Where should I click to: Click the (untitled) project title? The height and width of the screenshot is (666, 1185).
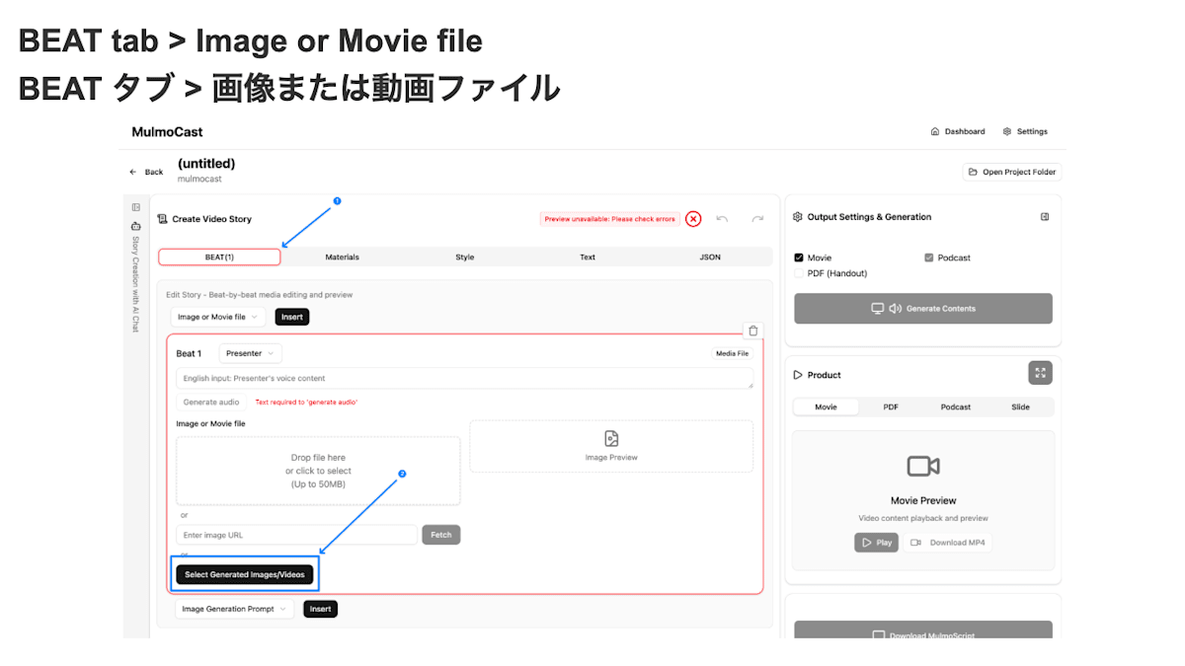206,164
